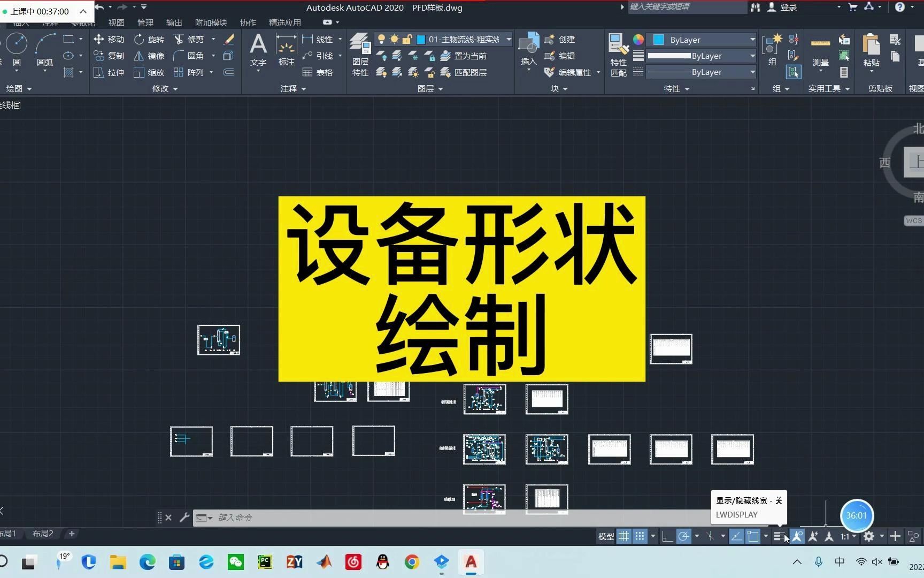Select the Text annotation tool
Screen dimensions: 924x578
pos(258,49)
